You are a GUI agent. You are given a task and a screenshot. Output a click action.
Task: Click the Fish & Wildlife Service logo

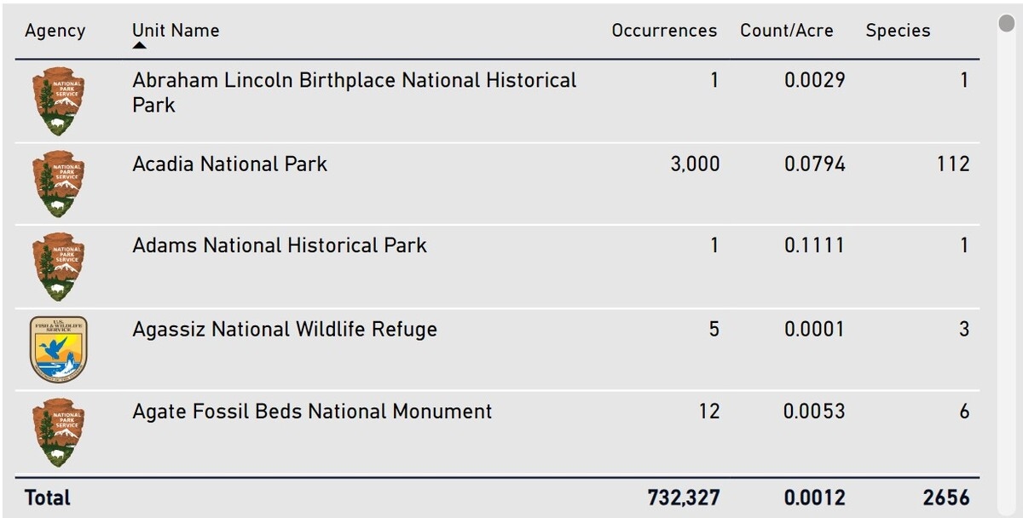[x=58, y=348]
